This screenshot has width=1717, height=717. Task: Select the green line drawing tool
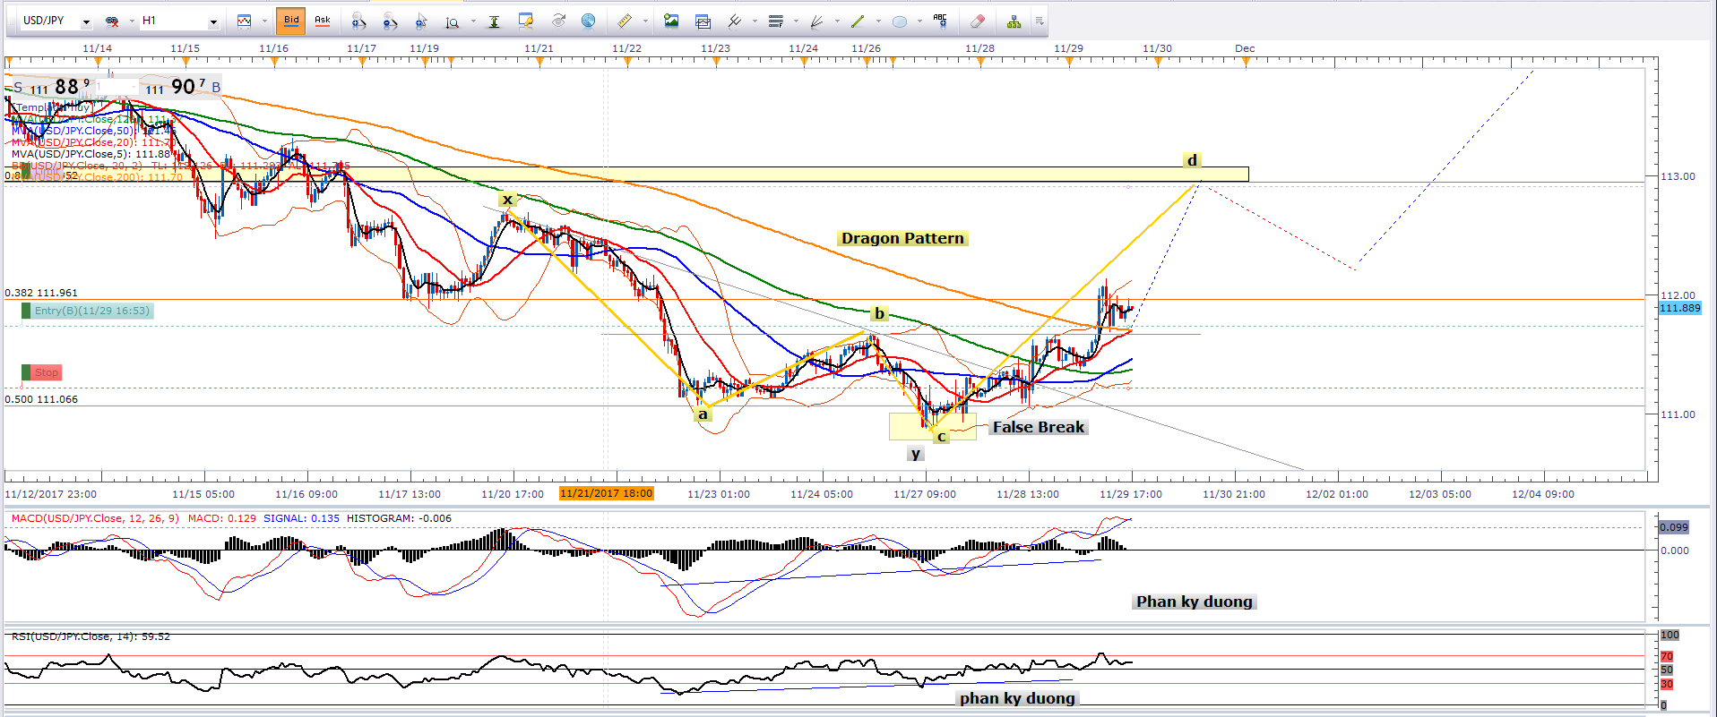coord(858,21)
